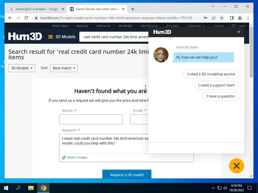Open the volume tray icon

click(225, 188)
